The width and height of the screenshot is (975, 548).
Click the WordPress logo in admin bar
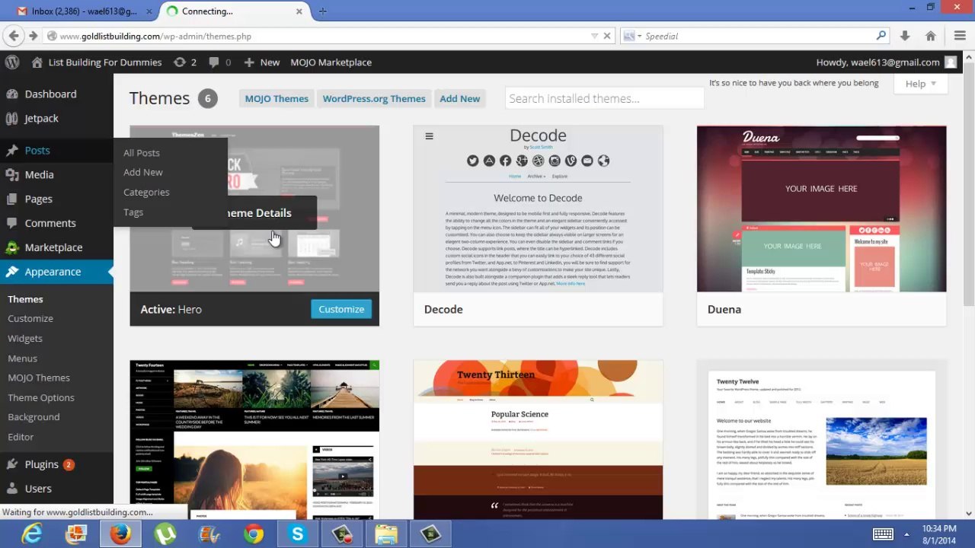click(x=11, y=62)
